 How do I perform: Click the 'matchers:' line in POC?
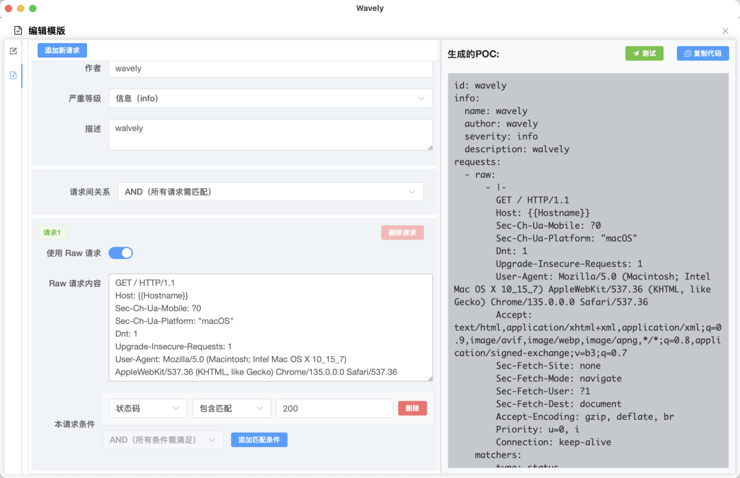click(x=498, y=455)
